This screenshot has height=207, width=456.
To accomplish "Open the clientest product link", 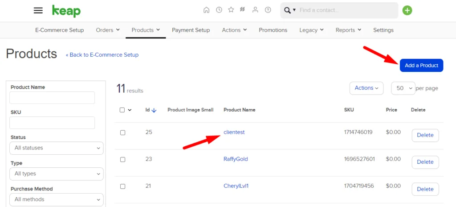I will point(234,132).
